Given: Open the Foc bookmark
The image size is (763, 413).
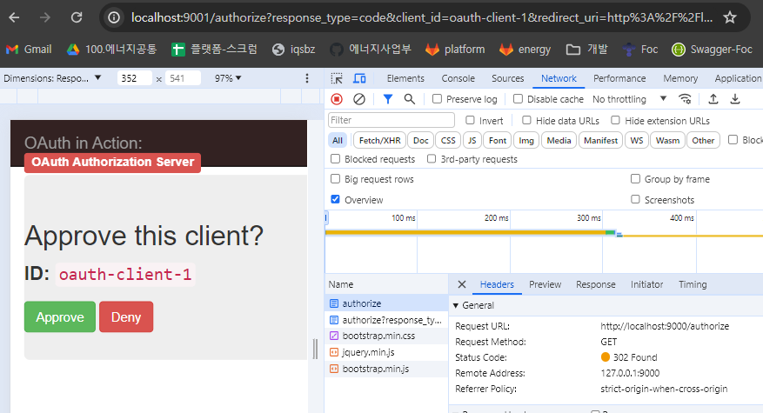Looking at the screenshot, I should point(639,50).
